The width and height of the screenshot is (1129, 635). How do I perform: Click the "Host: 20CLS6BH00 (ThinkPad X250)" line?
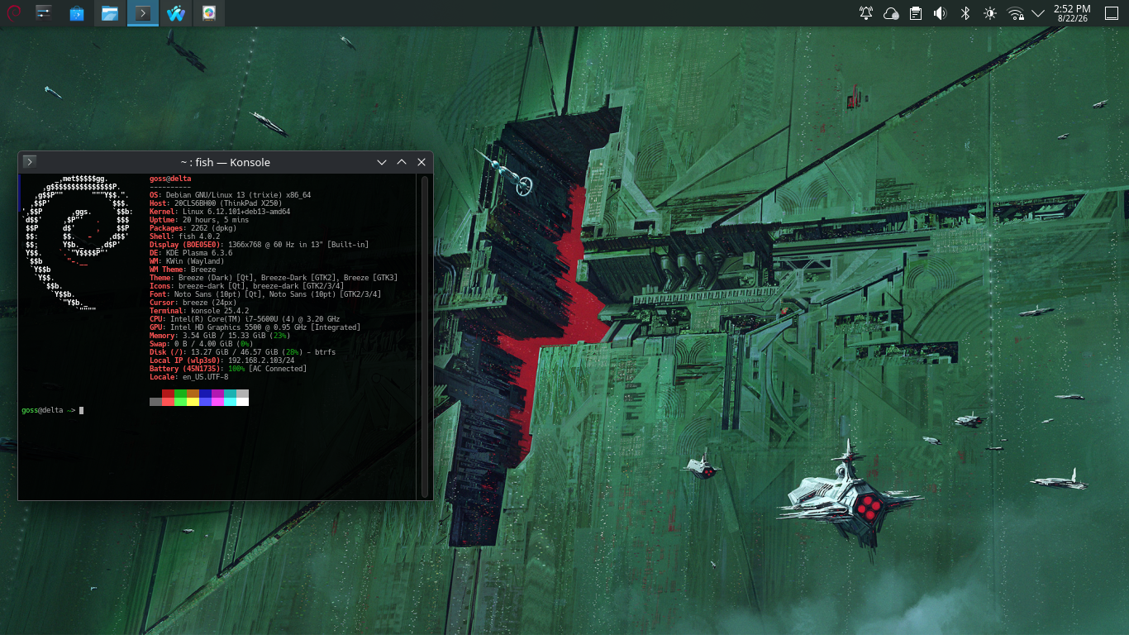[x=216, y=203]
